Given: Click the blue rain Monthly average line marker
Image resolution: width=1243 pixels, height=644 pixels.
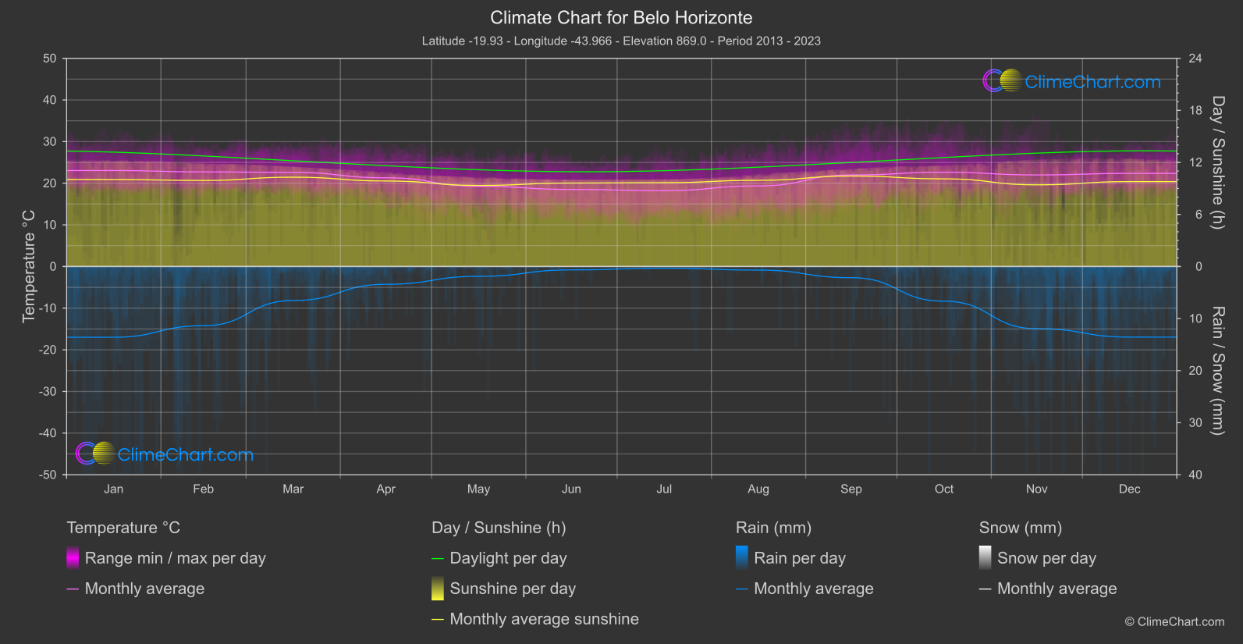Looking at the screenshot, I should (x=742, y=589).
